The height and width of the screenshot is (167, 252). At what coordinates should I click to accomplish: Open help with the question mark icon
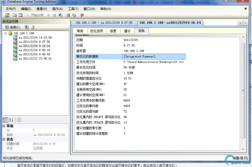pyautogui.click(x=82, y=15)
